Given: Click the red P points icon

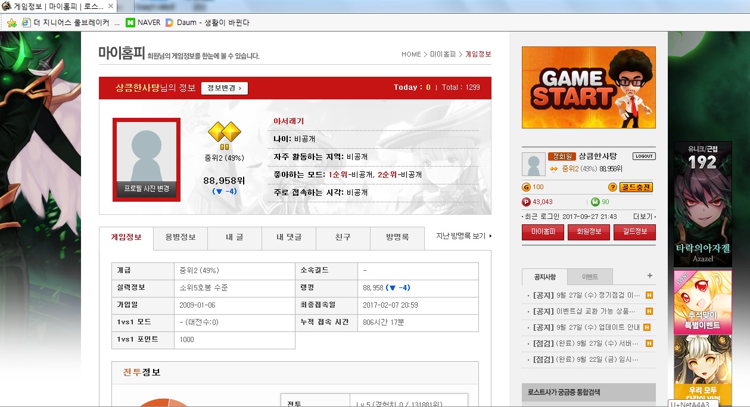Looking at the screenshot, I should pyautogui.click(x=526, y=202).
